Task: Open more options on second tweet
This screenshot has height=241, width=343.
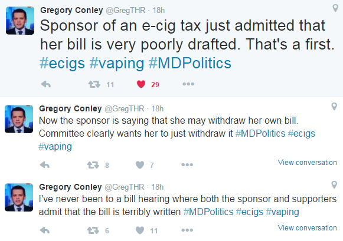Action: click(x=187, y=164)
